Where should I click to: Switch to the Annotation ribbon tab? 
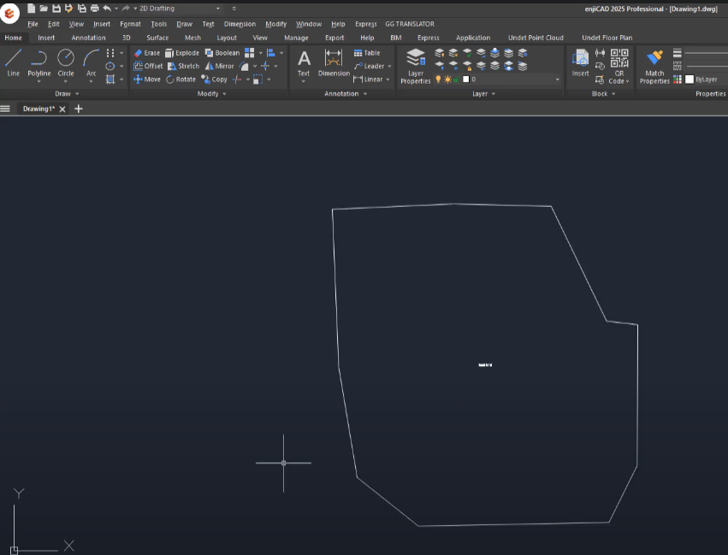tap(88, 38)
